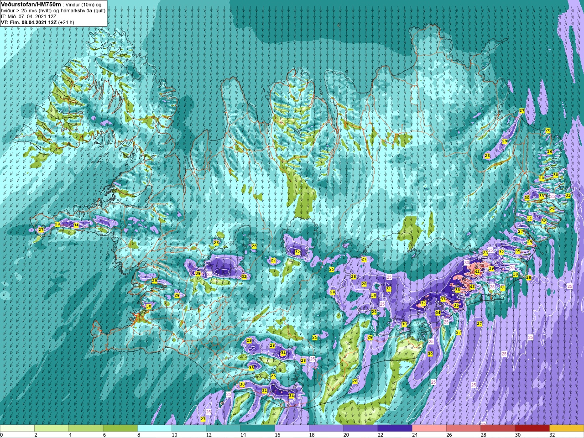Pick the green 4–6 legend color

[86, 428]
